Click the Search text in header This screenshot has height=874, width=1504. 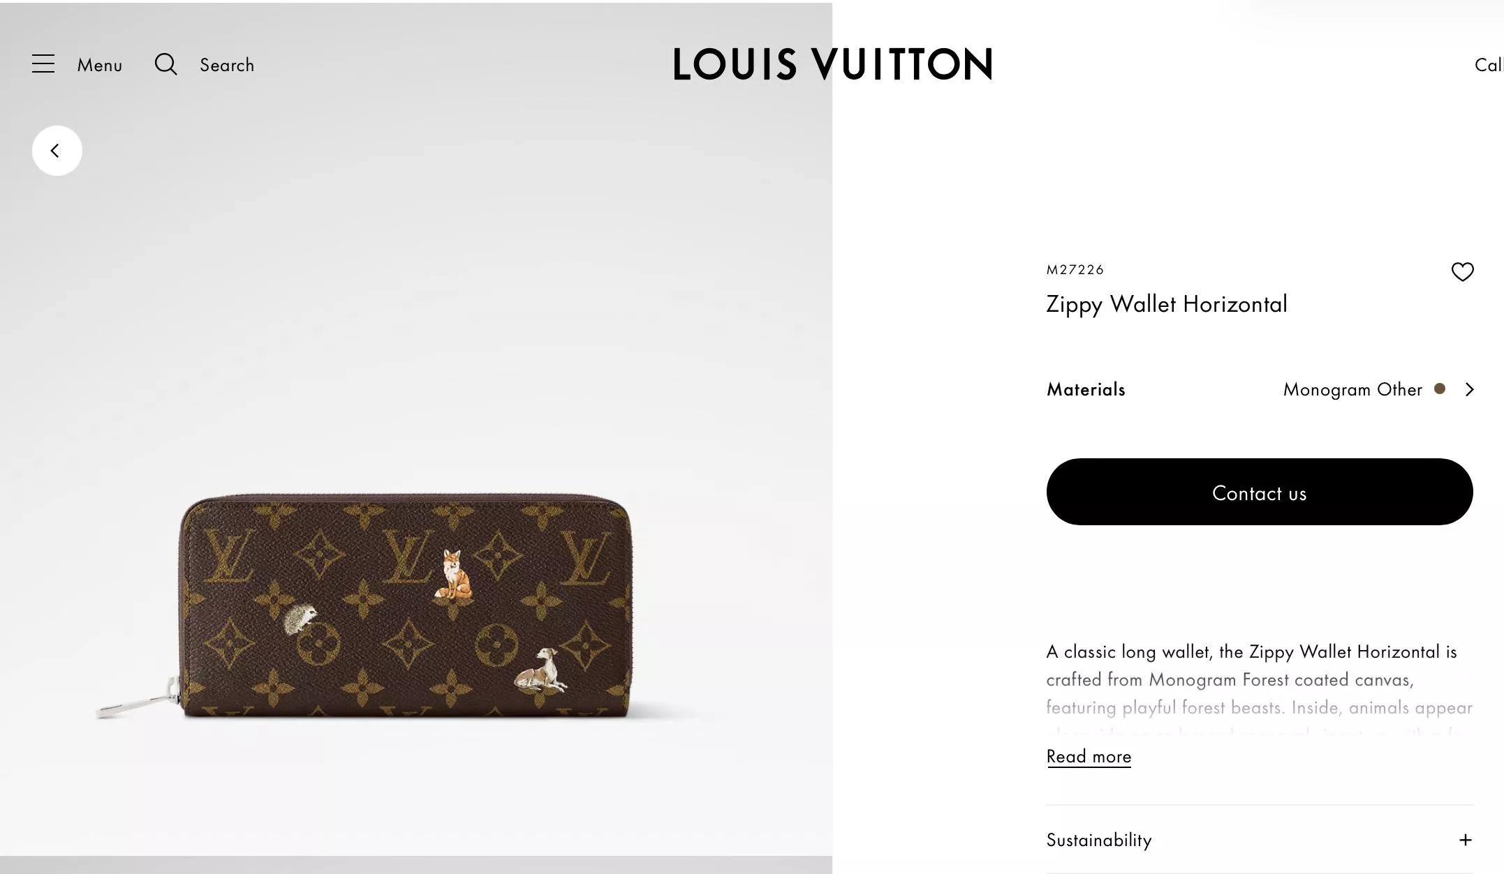(227, 65)
